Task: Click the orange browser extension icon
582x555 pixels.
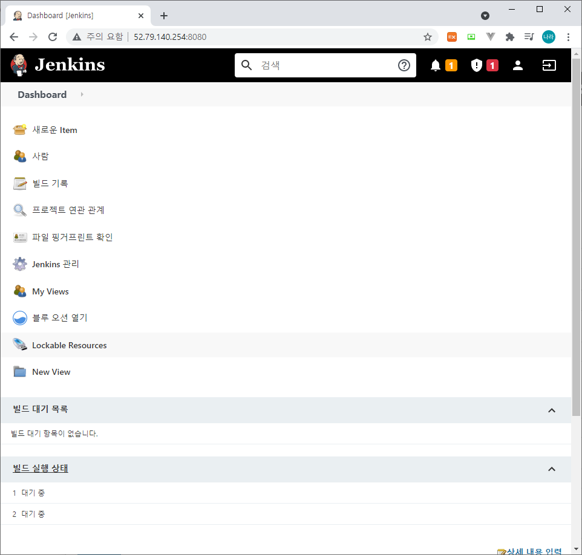Action: click(452, 37)
